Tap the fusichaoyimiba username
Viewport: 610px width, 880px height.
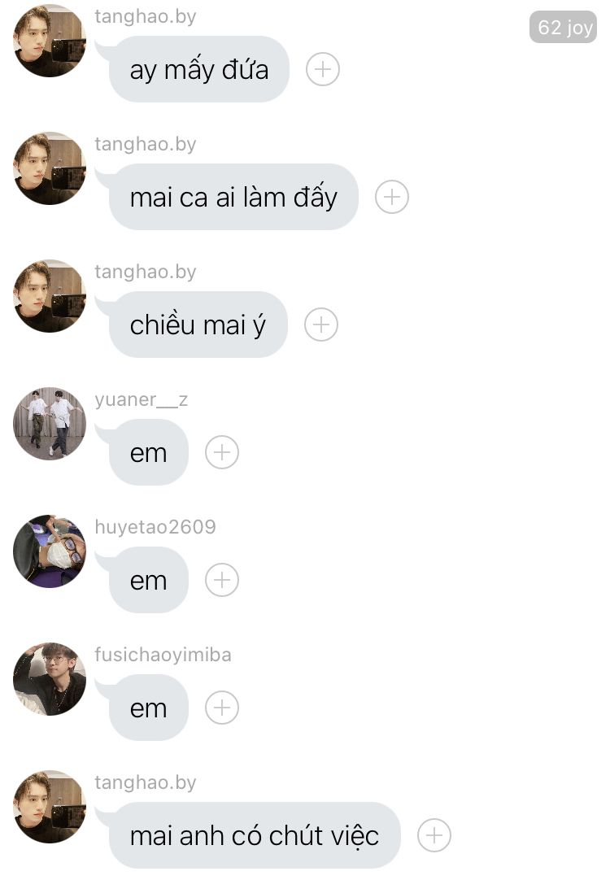[x=163, y=655]
